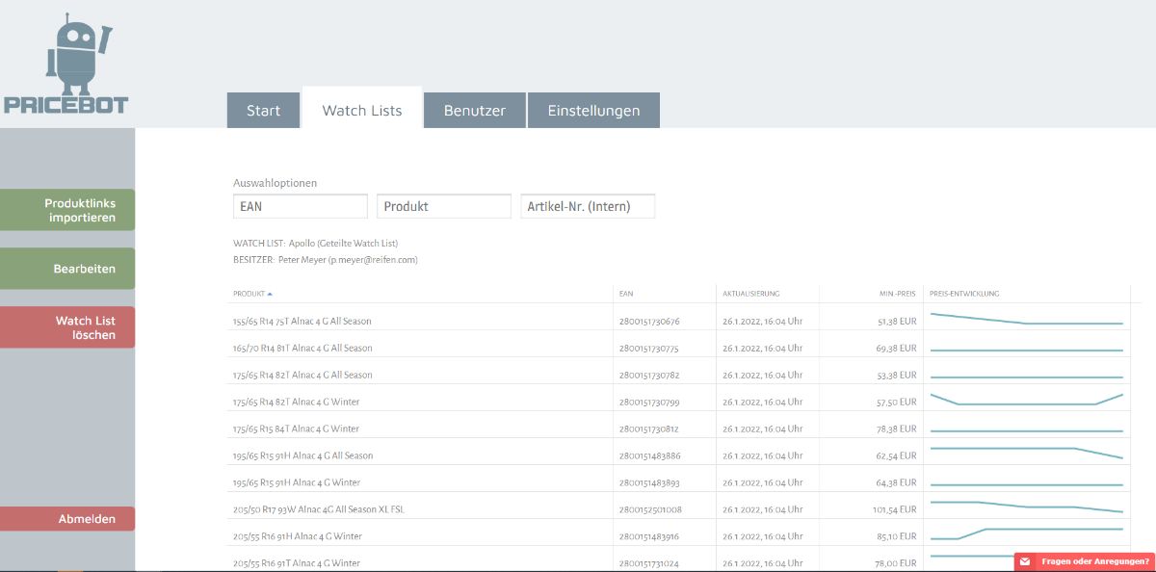This screenshot has width=1156, height=572.
Task: Select the Artikel-Nr. (Intern) input field
Action: point(587,206)
